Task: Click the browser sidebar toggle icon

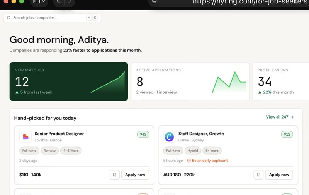Action: tap(36, 2)
